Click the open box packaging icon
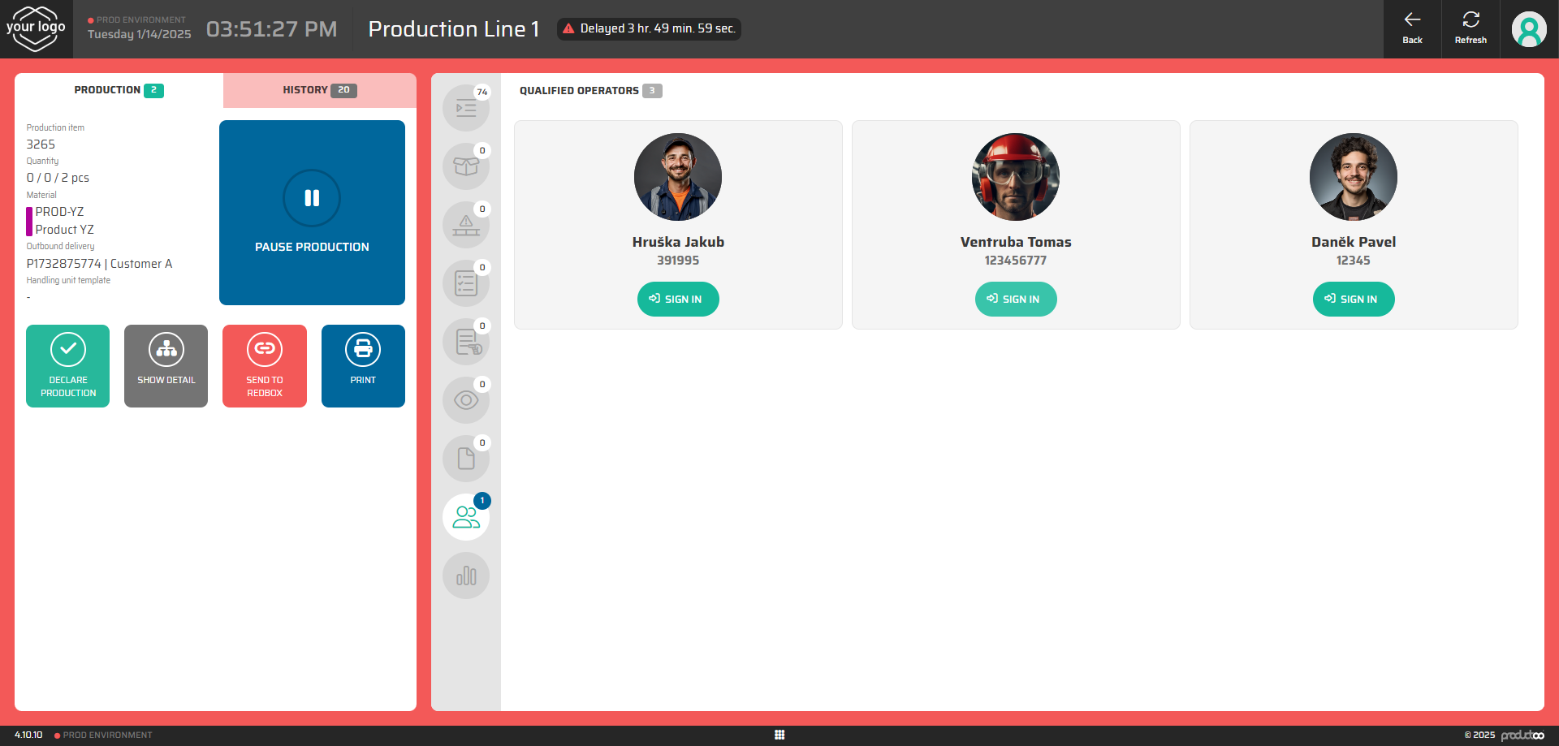 [465, 166]
